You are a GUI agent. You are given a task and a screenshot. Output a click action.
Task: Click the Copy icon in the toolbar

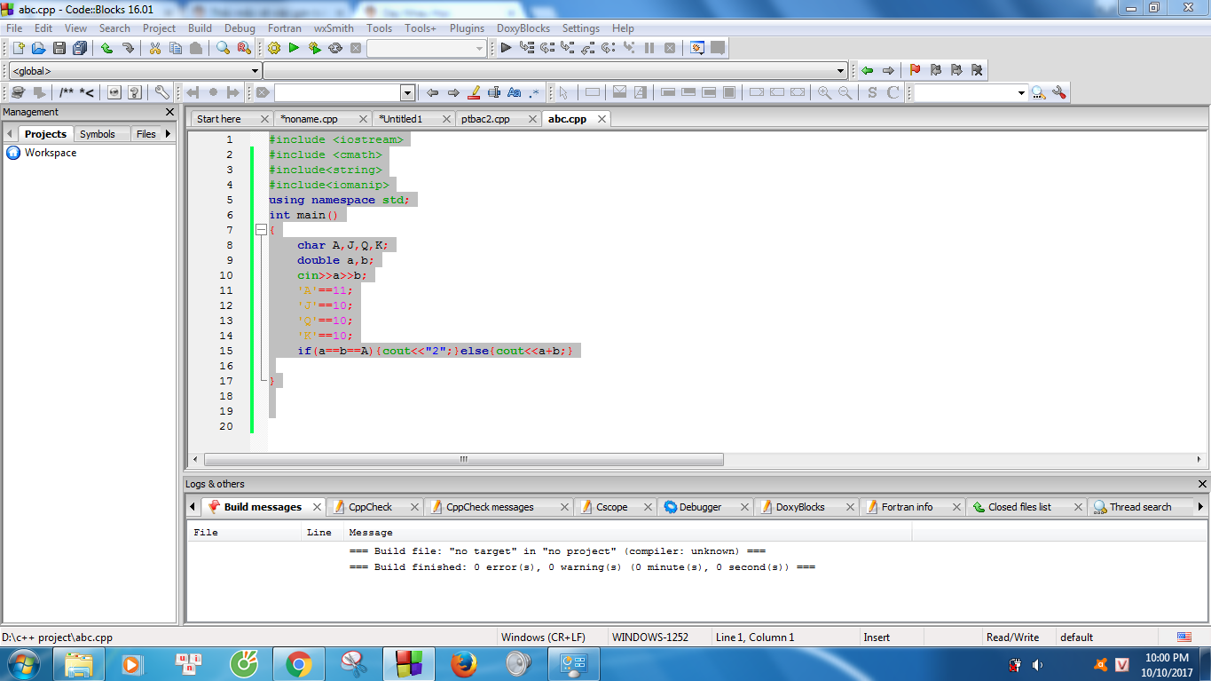coord(175,48)
